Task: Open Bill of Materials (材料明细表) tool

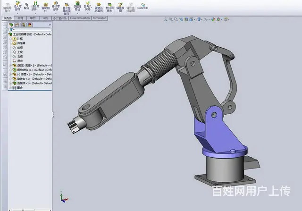Action: [109, 8]
